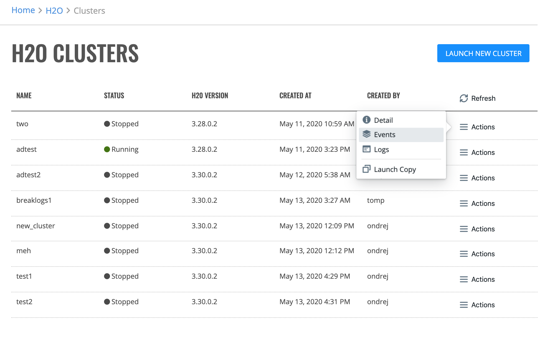Click the H2O VERSION column header

[210, 95]
